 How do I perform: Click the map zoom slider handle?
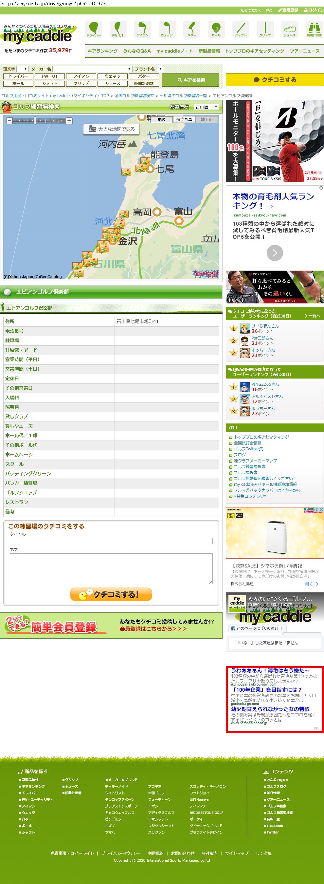tap(35, 121)
